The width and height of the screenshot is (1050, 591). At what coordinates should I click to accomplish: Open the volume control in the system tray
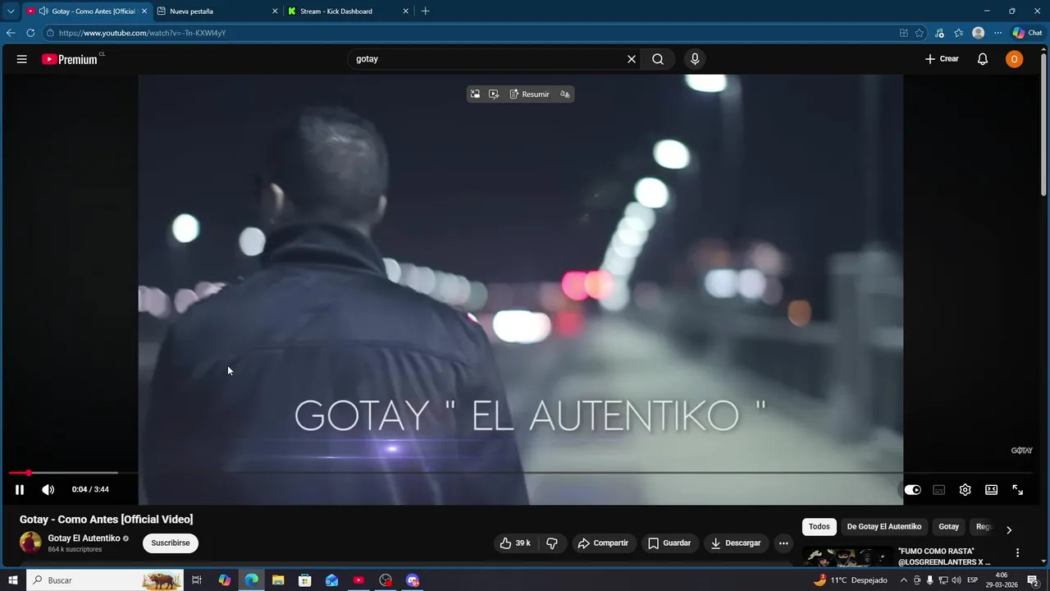click(956, 580)
